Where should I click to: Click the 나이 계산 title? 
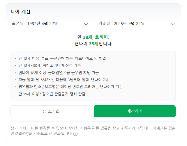point(20,12)
